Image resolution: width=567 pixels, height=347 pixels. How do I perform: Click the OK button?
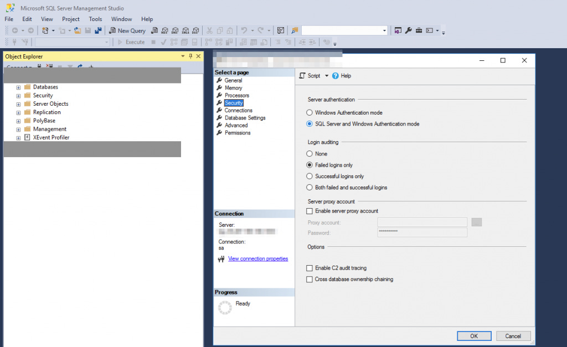[474, 336]
